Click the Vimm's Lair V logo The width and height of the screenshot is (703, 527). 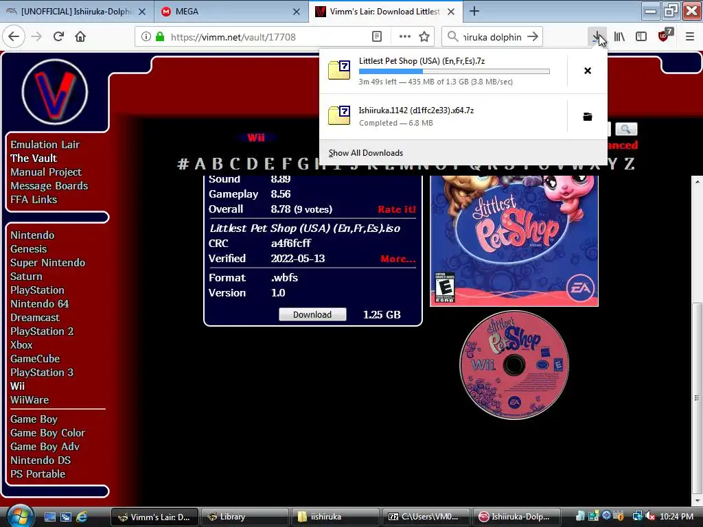(x=55, y=92)
